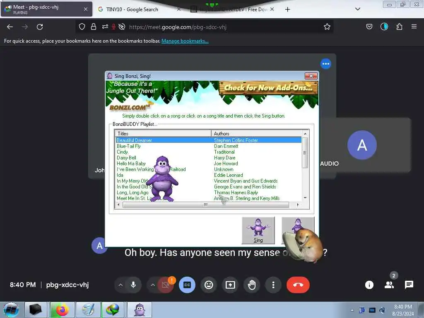Open the list all tabs dropdown

click(357, 9)
